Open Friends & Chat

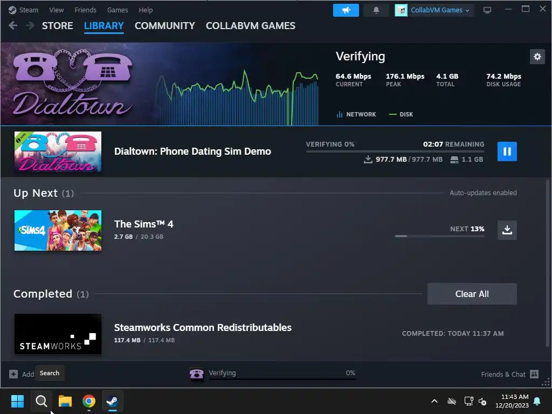[503, 374]
